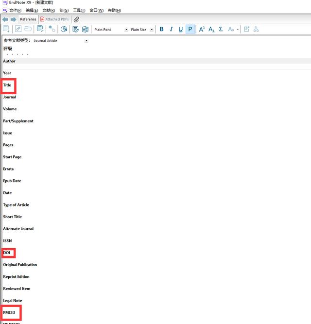Click the Volume field label
This screenshot has height=324, width=311.
click(10, 109)
